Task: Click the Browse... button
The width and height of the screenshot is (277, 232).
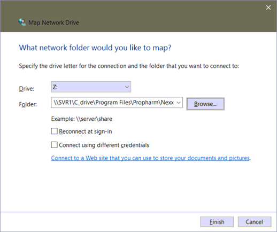Action: pos(205,104)
